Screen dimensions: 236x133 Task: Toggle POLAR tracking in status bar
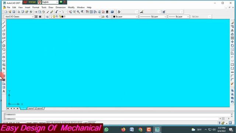(x=50, y=123)
